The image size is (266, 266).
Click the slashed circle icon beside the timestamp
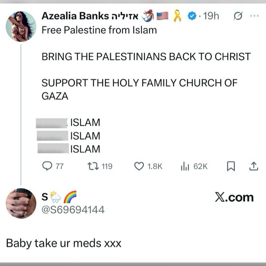[x=238, y=16]
